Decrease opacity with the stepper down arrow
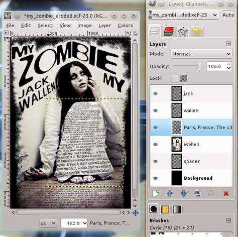The width and height of the screenshot is (238, 237). click(x=229, y=68)
